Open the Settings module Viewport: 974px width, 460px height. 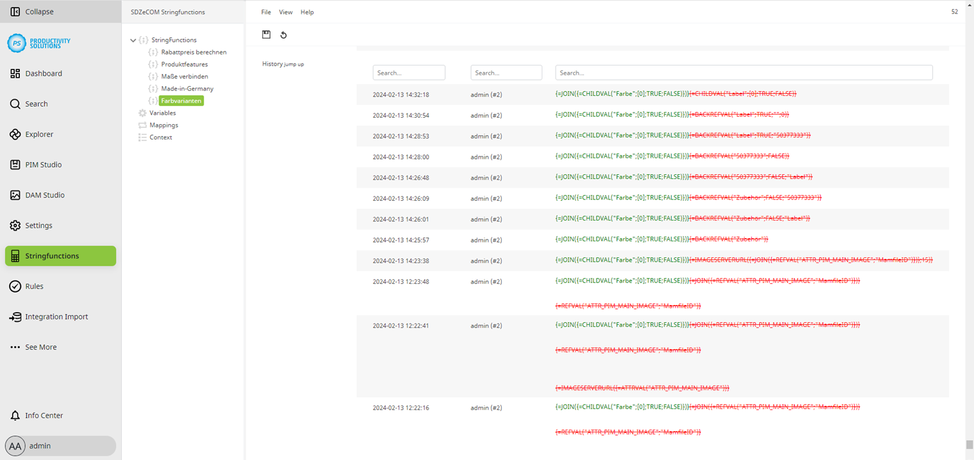39,225
